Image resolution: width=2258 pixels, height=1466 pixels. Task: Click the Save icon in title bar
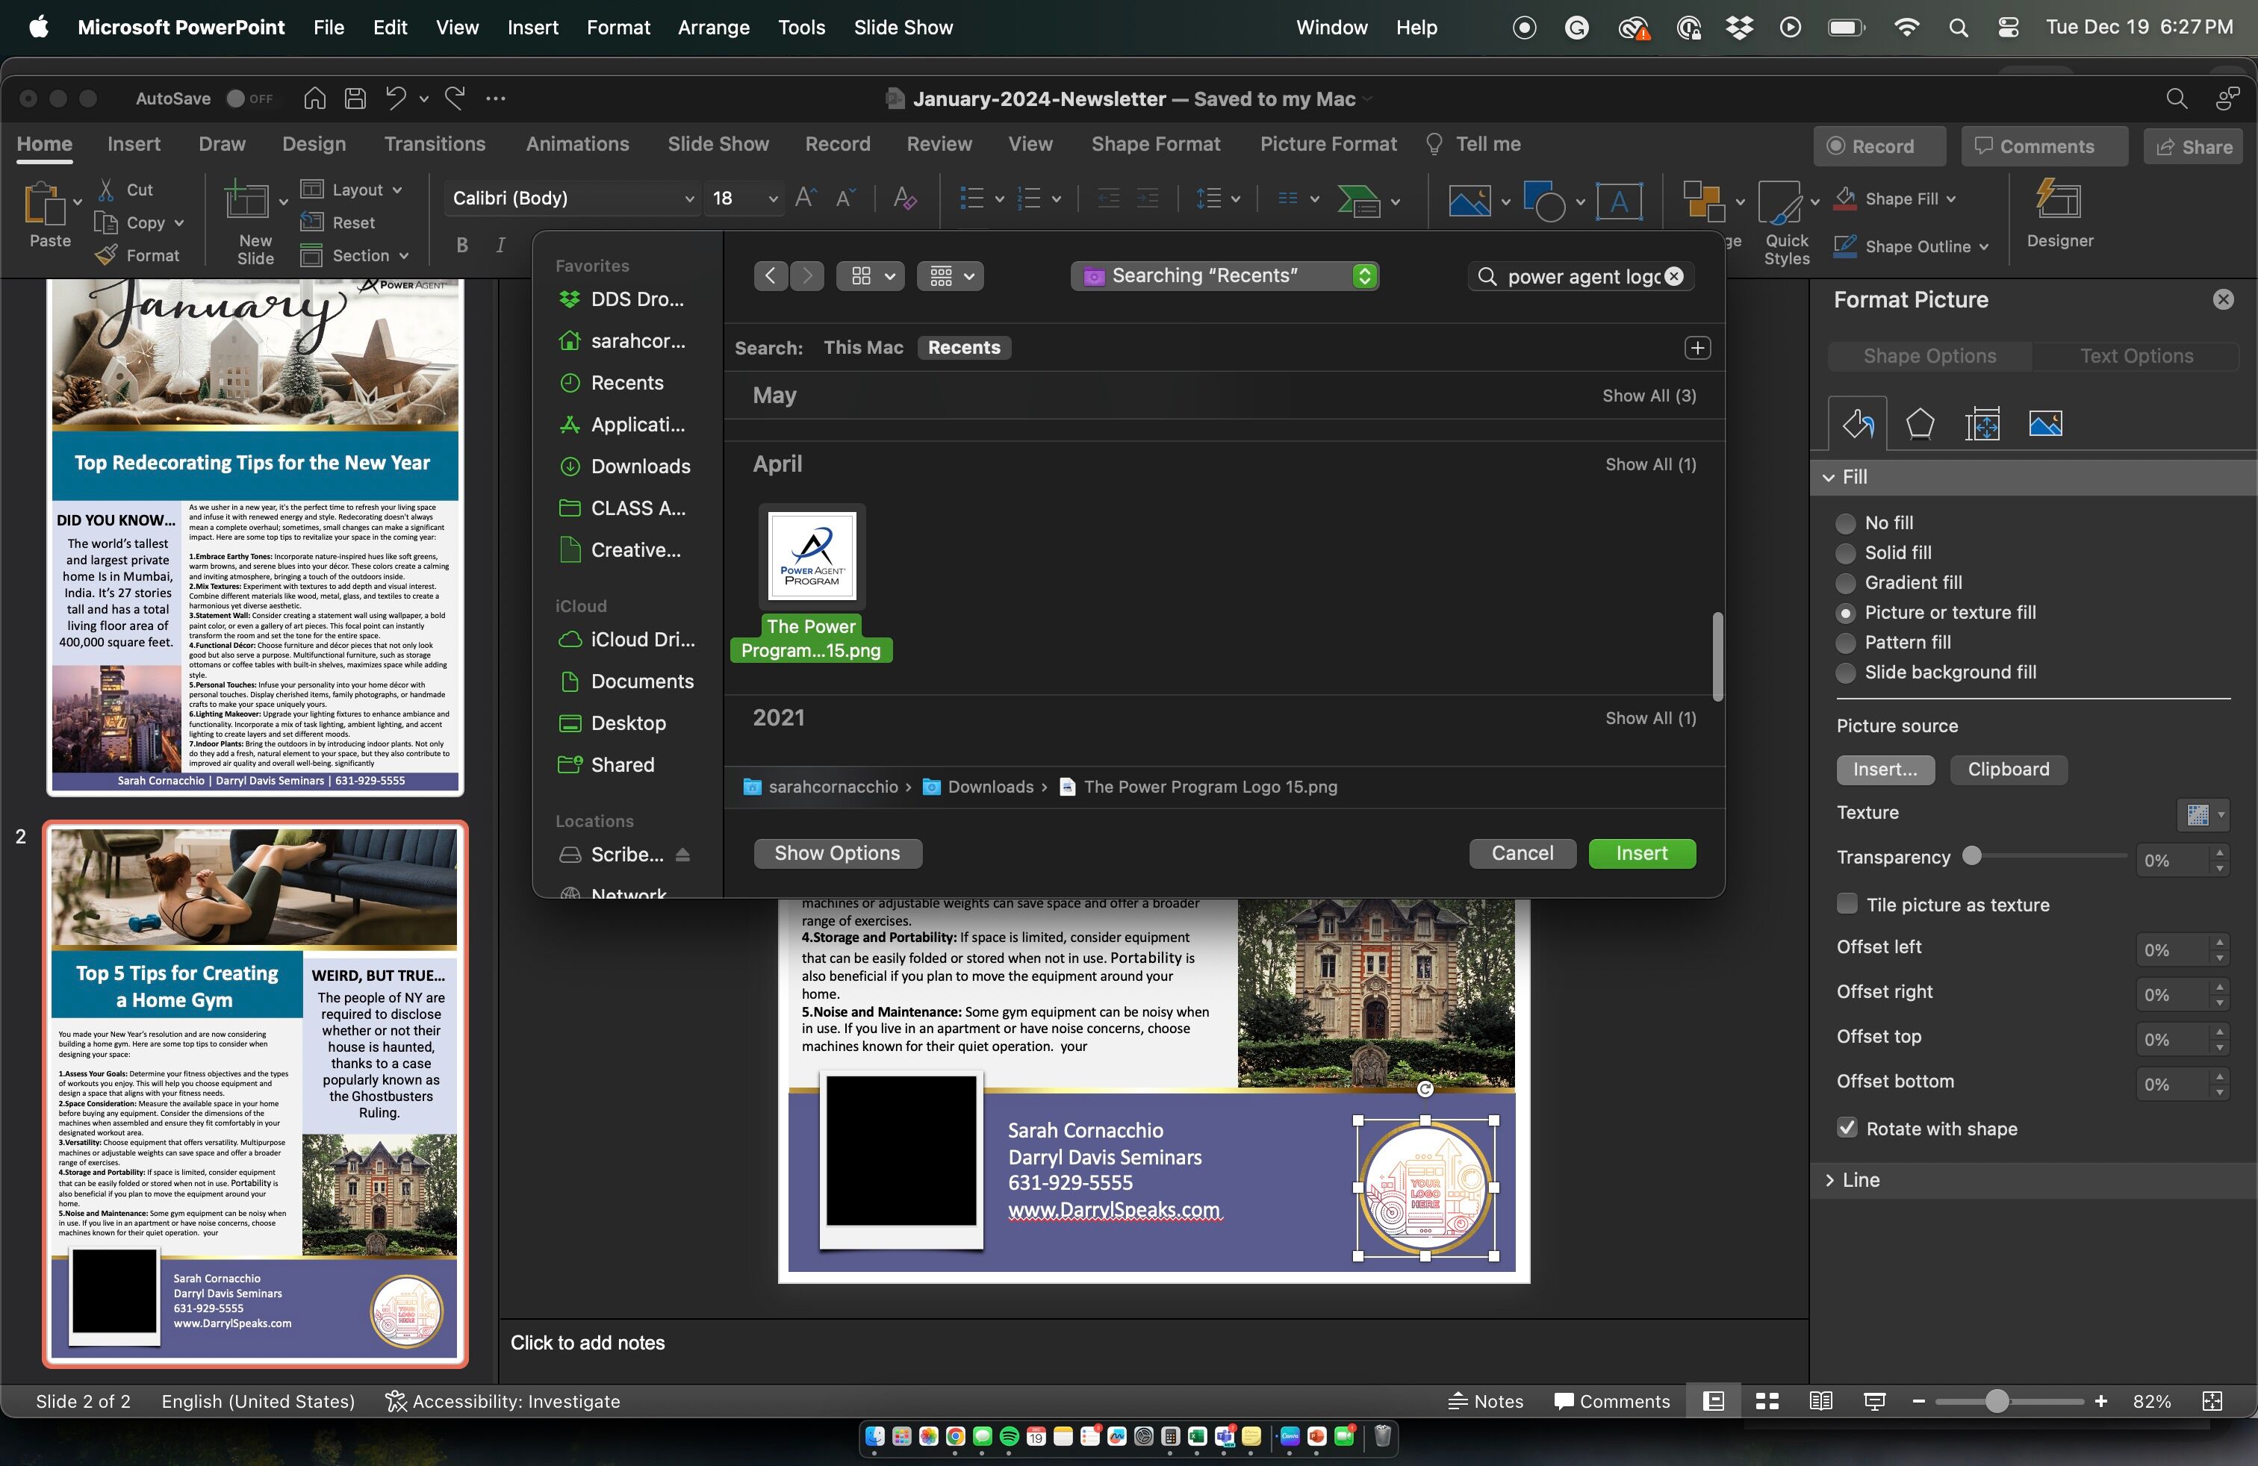(x=355, y=99)
